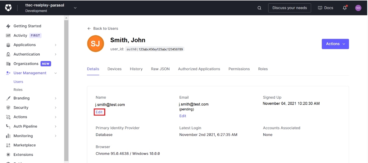The image size is (368, 163).
Task: Switch to the Raw JSON tab
Action: pos(160,69)
